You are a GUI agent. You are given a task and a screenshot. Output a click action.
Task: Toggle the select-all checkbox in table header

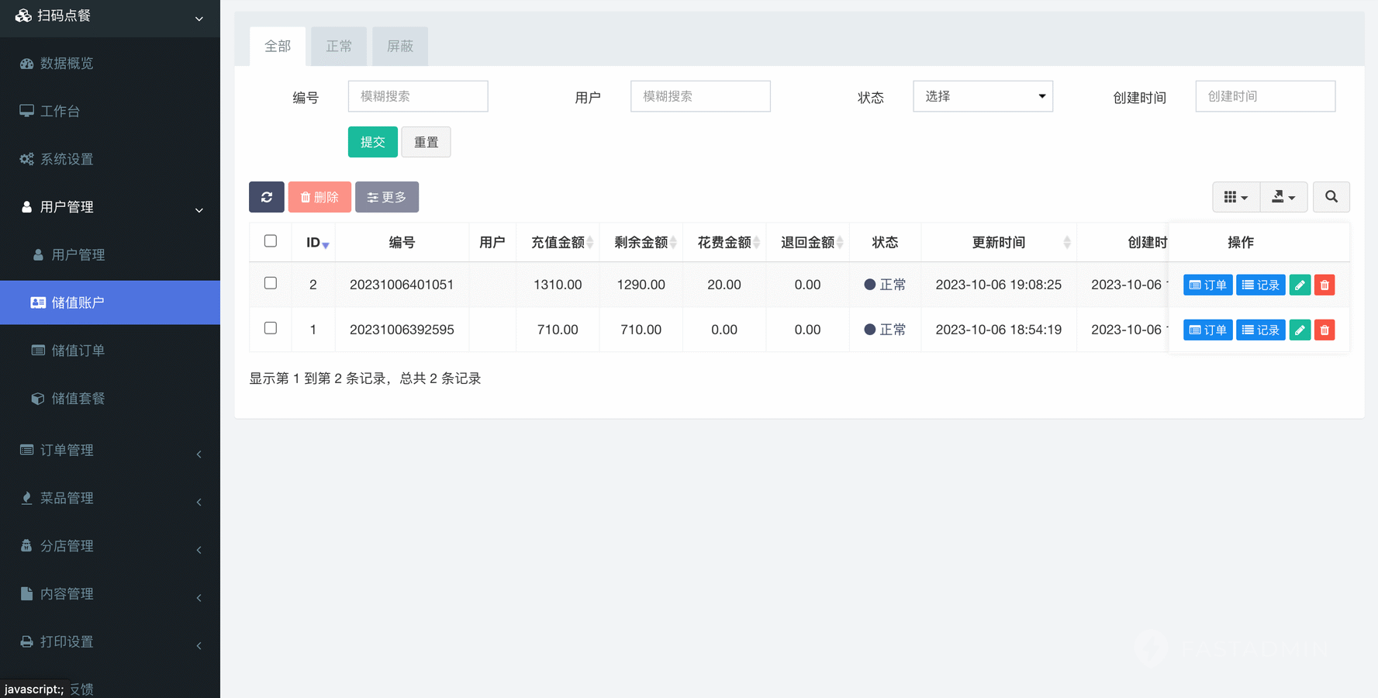pyautogui.click(x=271, y=241)
